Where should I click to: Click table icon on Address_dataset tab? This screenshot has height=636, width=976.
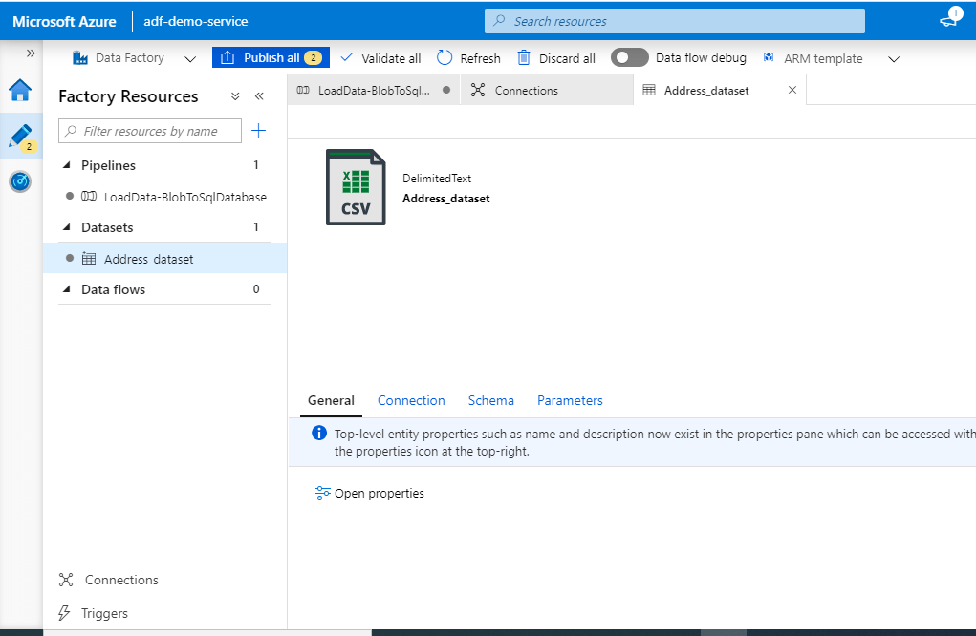648,90
